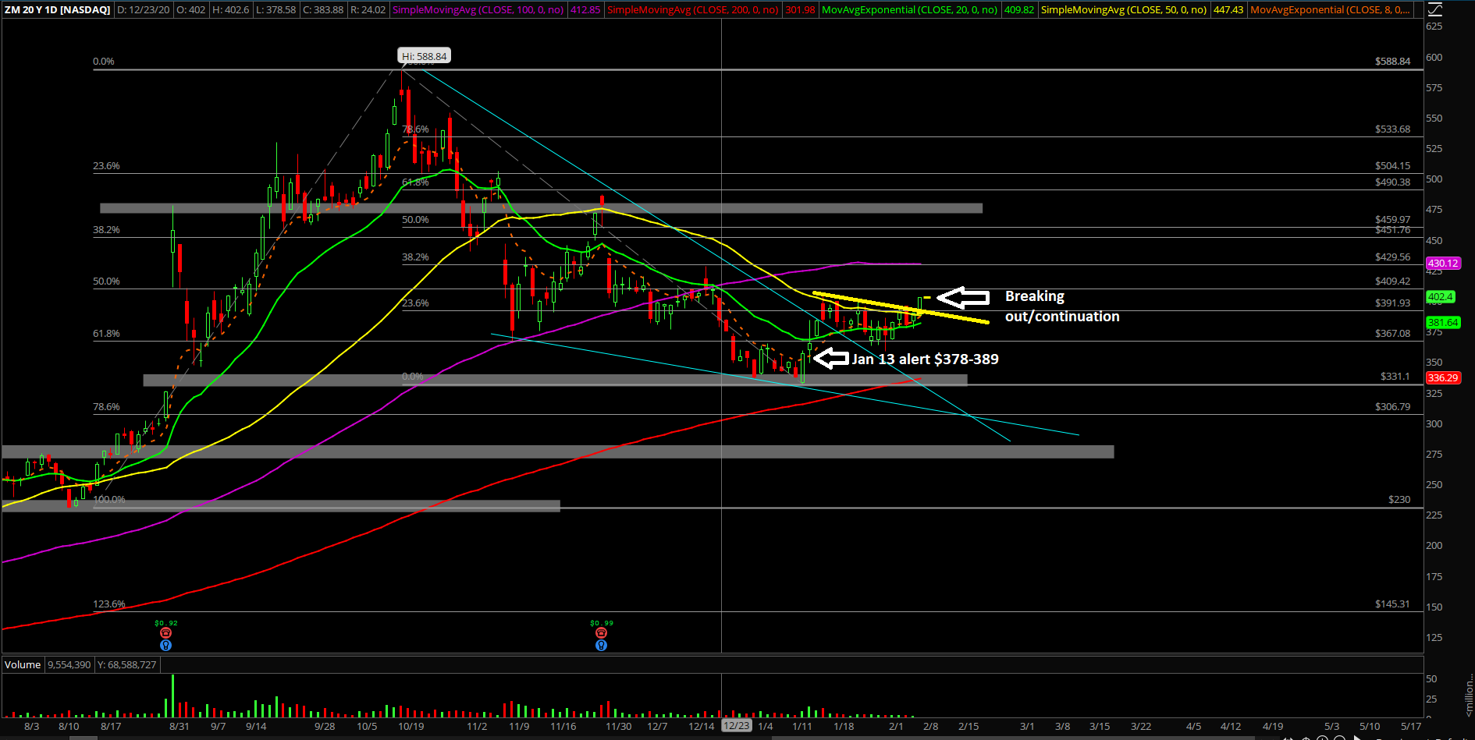1475x740 pixels.
Task: Click the 600 mark on price axis
Action: (x=1434, y=58)
